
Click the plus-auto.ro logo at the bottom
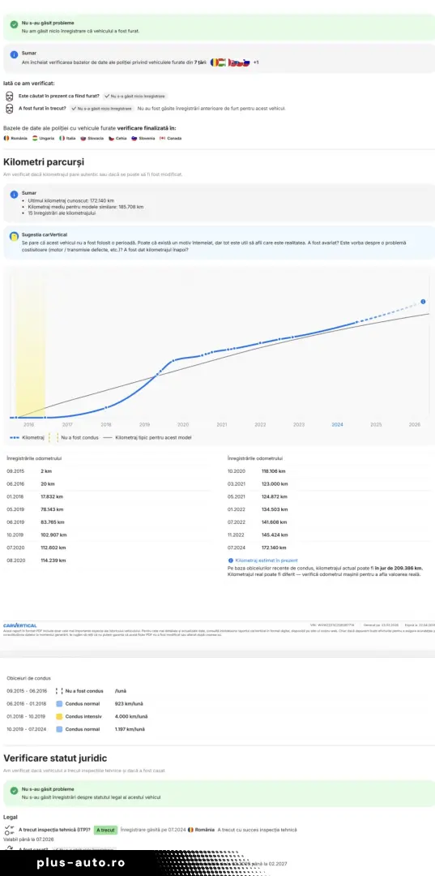(81, 862)
